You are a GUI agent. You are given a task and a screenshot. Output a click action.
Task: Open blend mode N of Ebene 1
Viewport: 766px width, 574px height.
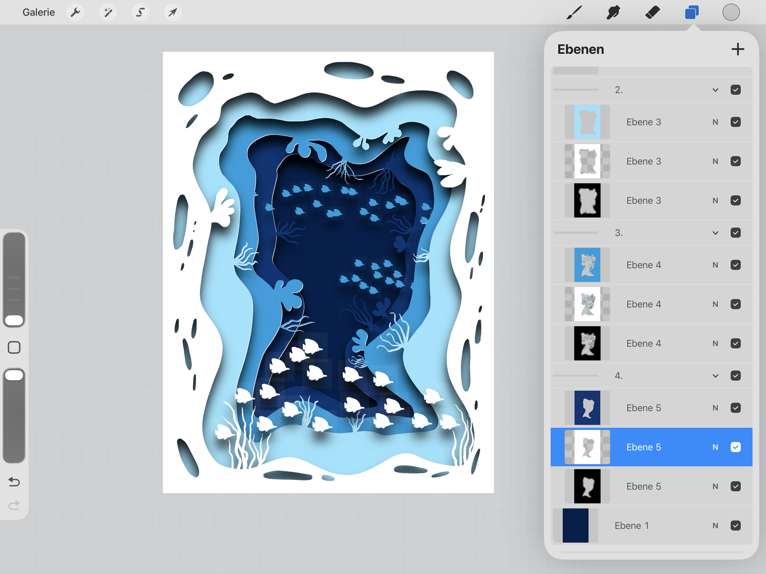pos(715,526)
